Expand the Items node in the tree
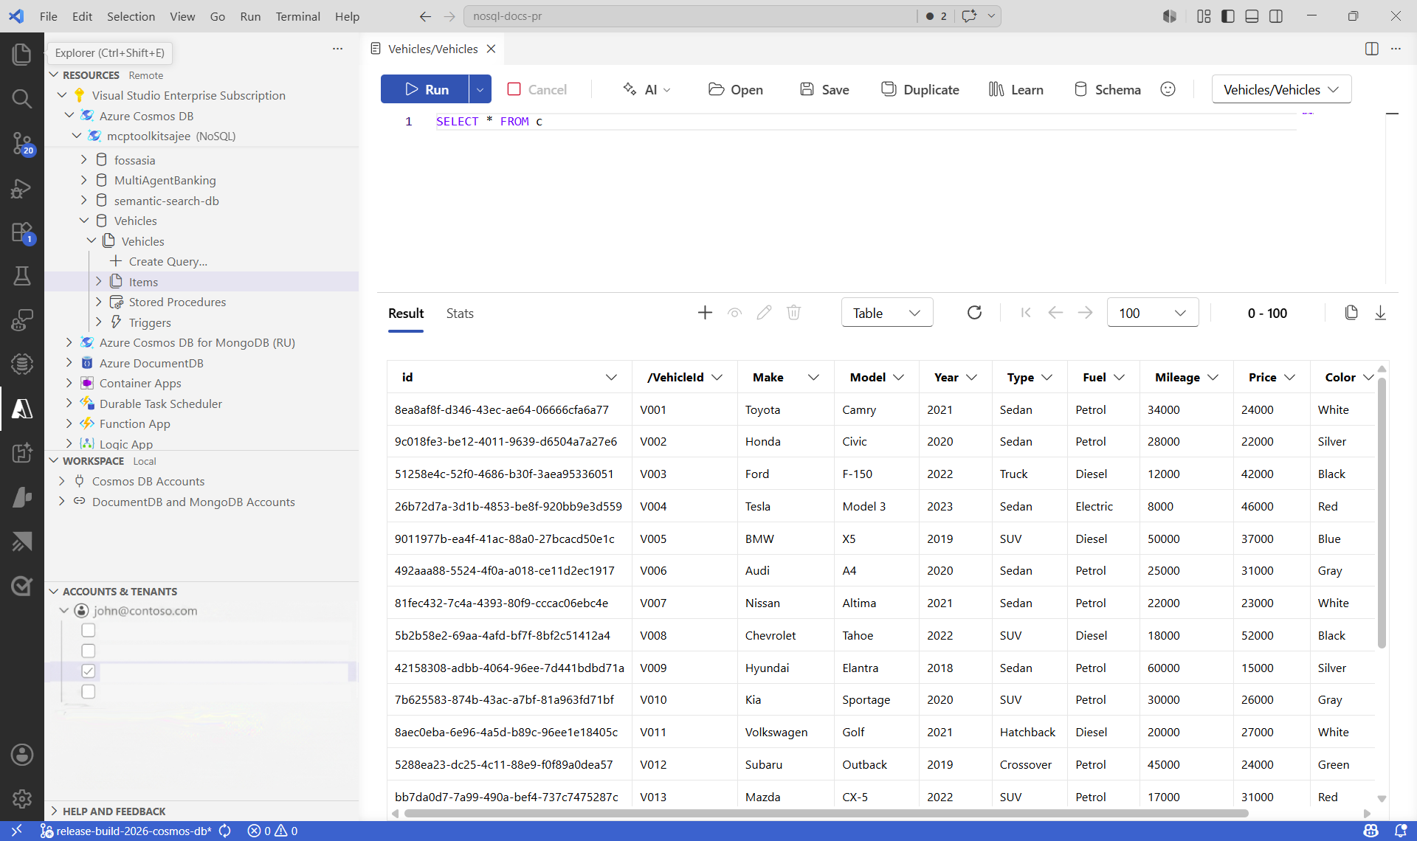Screen dimensions: 1417x841 pos(99,282)
